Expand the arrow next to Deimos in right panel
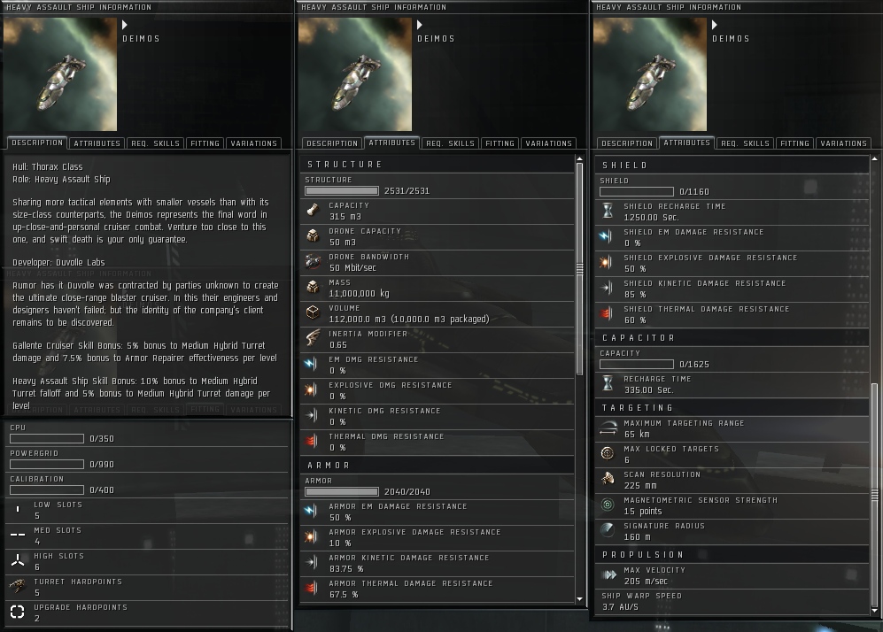Screen dimensions: 883x632 715,25
